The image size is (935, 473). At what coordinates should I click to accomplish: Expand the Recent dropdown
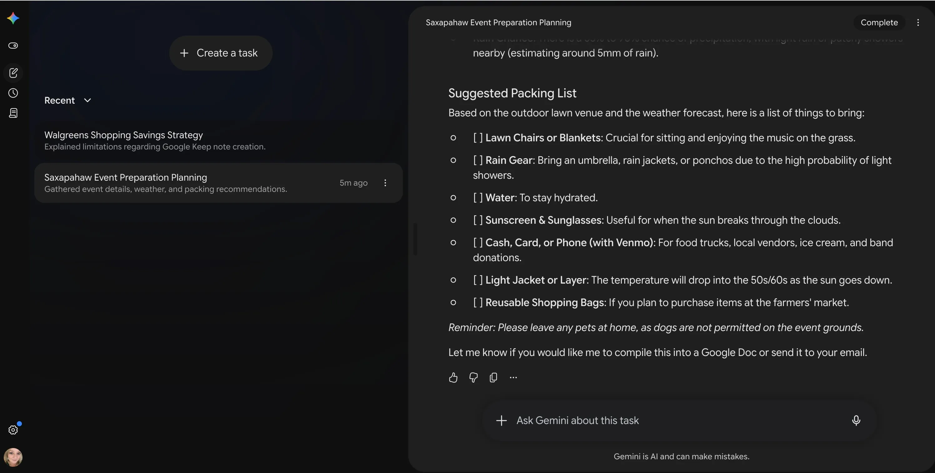pyautogui.click(x=67, y=100)
